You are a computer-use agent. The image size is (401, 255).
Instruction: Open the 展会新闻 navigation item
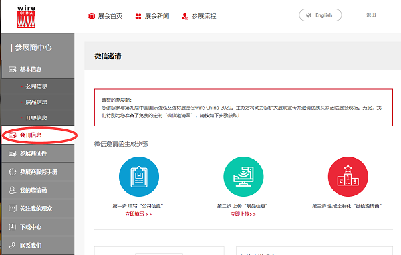pos(152,16)
